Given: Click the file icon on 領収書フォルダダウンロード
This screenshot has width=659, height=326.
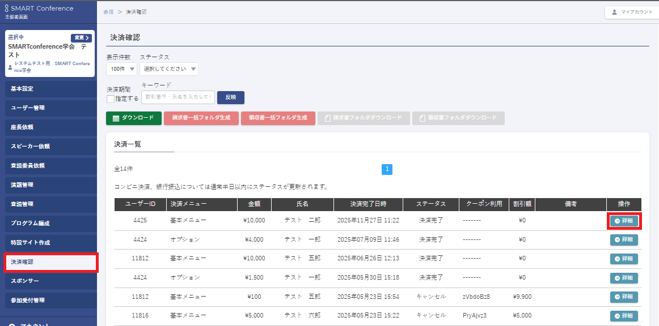Looking at the screenshot, I should pos(422,118).
